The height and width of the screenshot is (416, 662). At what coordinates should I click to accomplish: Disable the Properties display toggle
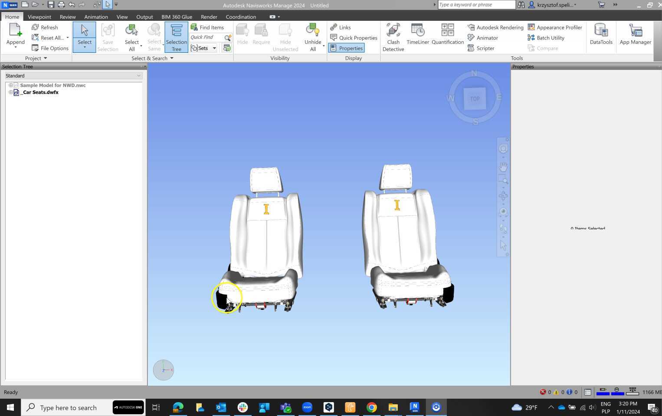coord(350,48)
